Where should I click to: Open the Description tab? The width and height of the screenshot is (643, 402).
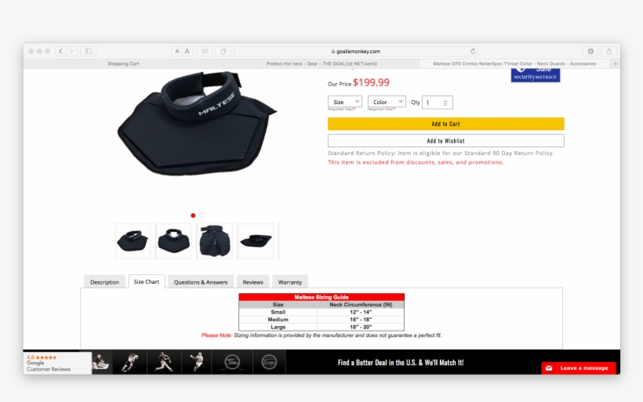(x=104, y=282)
